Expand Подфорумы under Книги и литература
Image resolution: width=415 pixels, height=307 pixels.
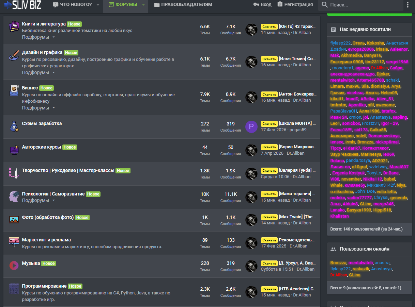click(39, 37)
